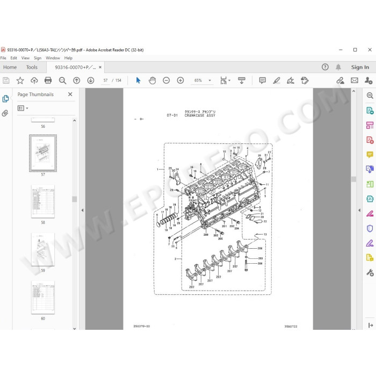Screen dimensions: 376x376
Task: Open the stamp tool icon
Action: click(305, 81)
